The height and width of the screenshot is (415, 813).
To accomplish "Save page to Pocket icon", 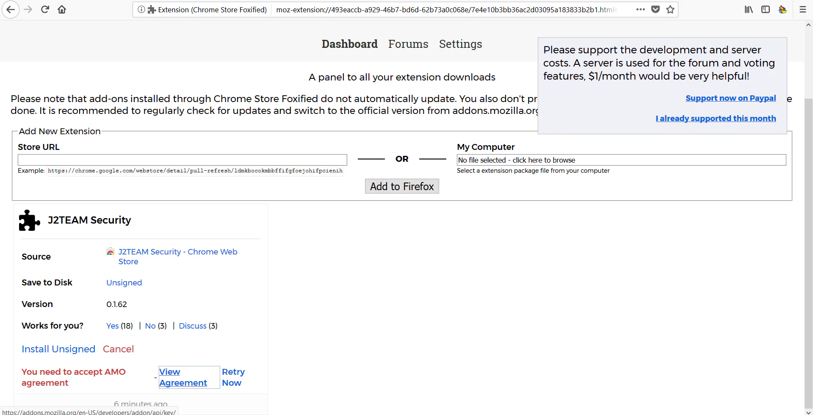I will (x=655, y=9).
